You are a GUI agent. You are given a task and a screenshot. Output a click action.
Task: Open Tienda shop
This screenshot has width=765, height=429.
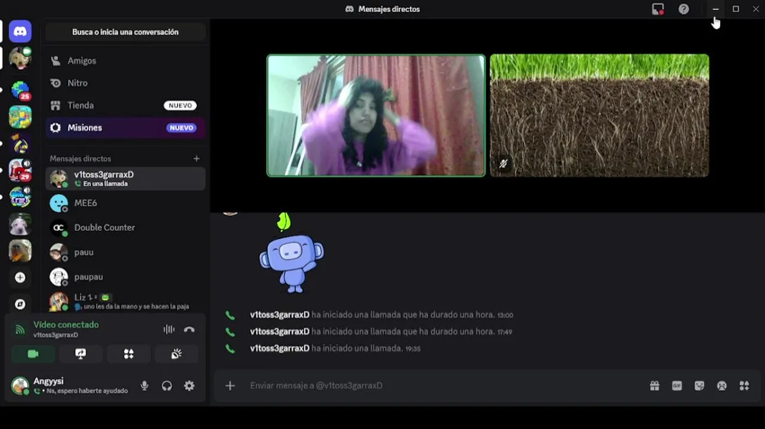125,105
